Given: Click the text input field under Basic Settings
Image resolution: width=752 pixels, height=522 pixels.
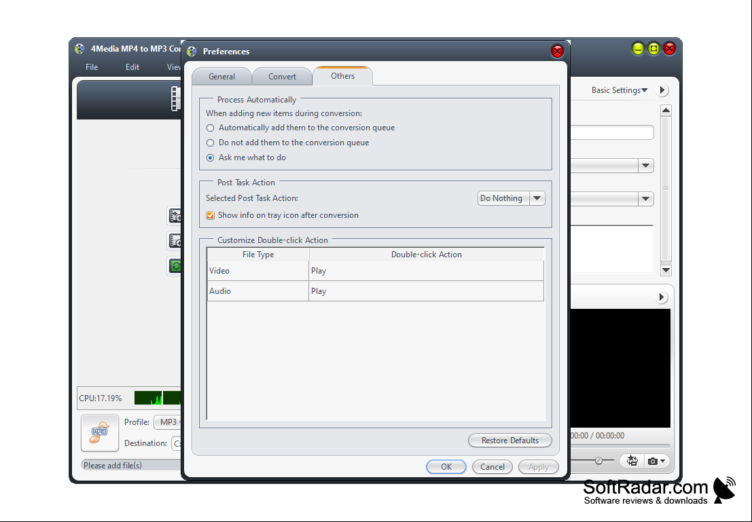Looking at the screenshot, I should click(612, 133).
